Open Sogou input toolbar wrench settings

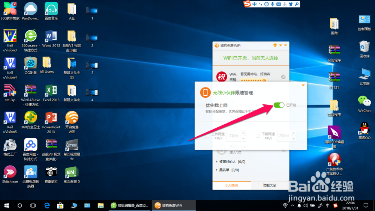point(297,4)
